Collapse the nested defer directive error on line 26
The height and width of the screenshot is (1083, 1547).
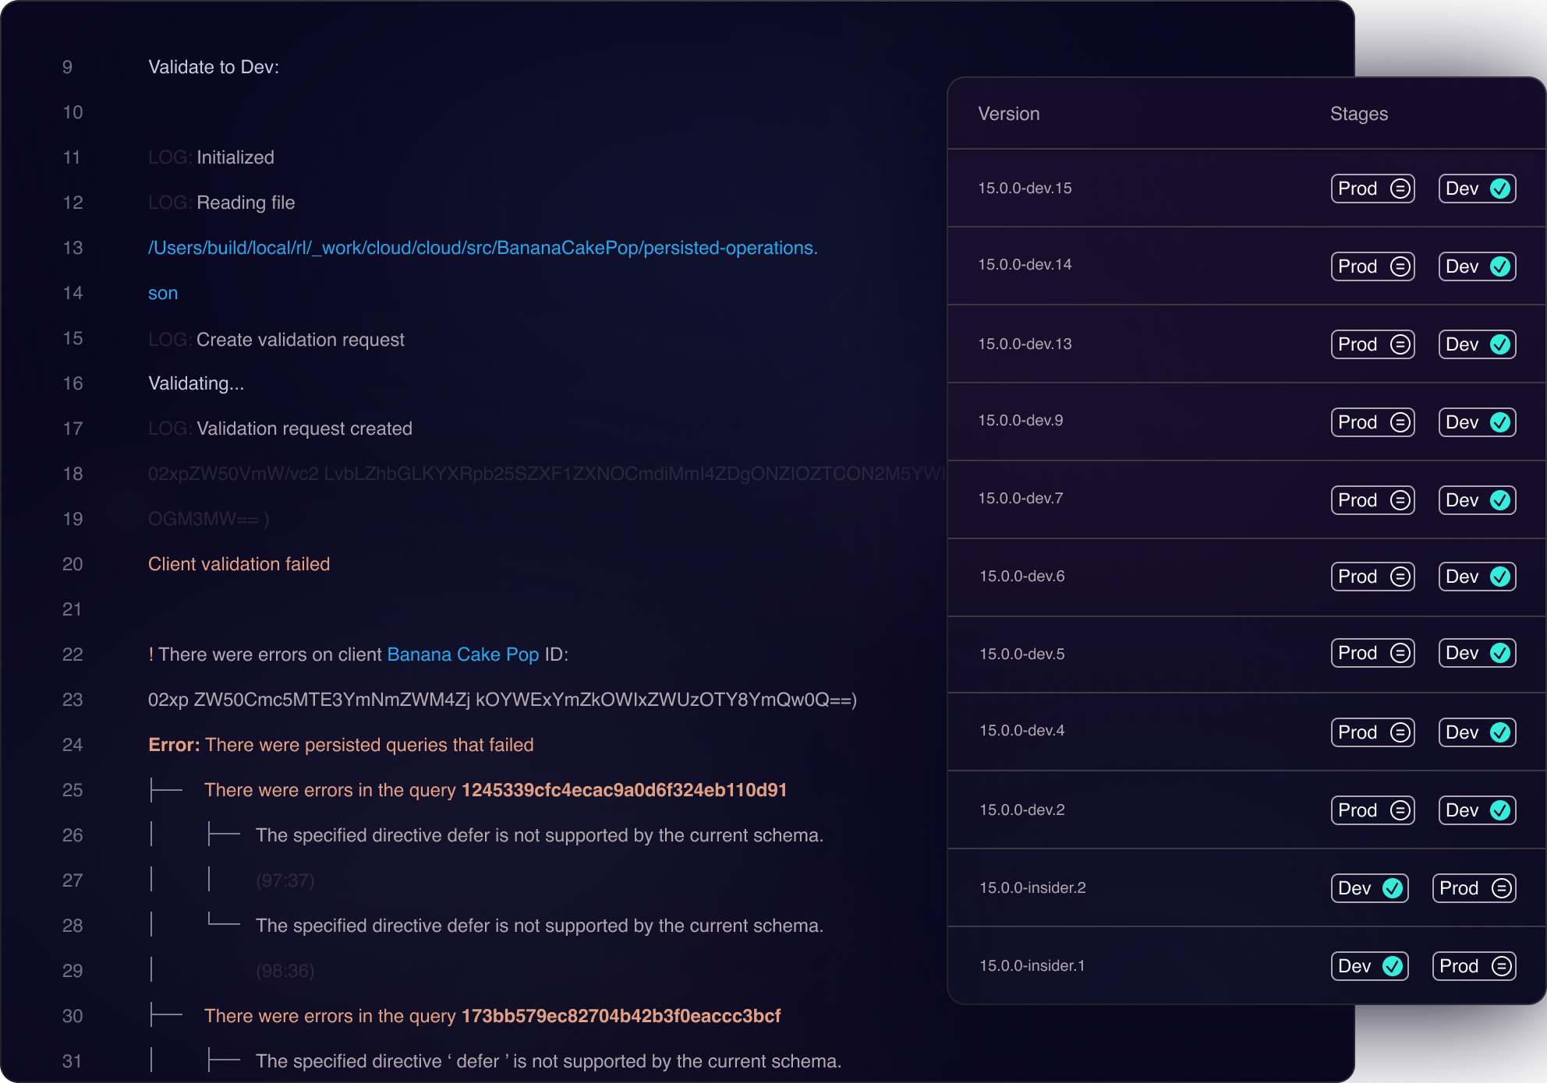point(224,835)
